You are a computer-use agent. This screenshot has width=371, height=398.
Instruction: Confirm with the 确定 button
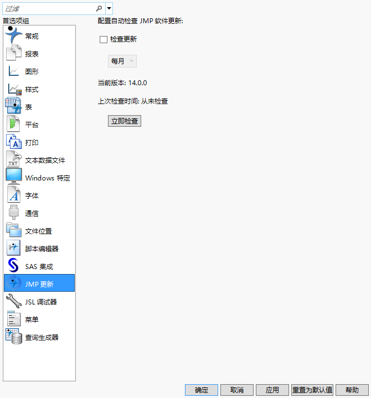pyautogui.click(x=202, y=390)
